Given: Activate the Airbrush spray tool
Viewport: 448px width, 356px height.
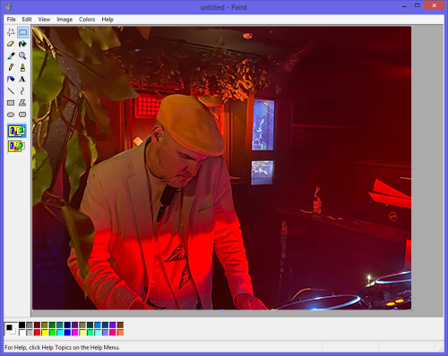Looking at the screenshot, I should [11, 80].
